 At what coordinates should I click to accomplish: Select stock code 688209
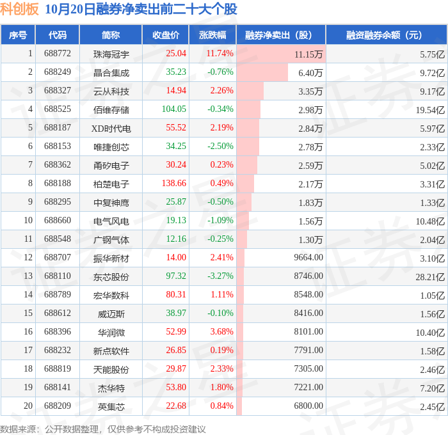point(58,406)
